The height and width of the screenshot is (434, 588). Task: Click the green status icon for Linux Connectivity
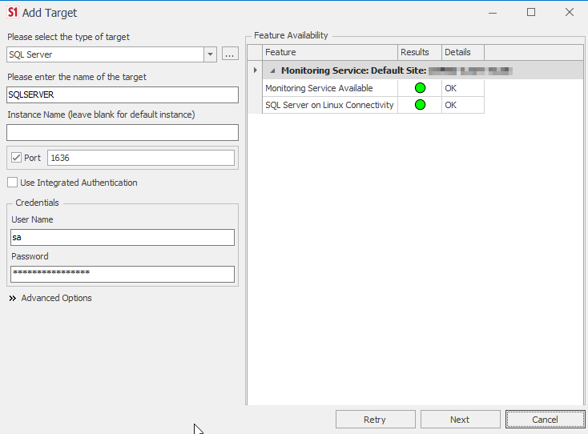pyautogui.click(x=420, y=105)
